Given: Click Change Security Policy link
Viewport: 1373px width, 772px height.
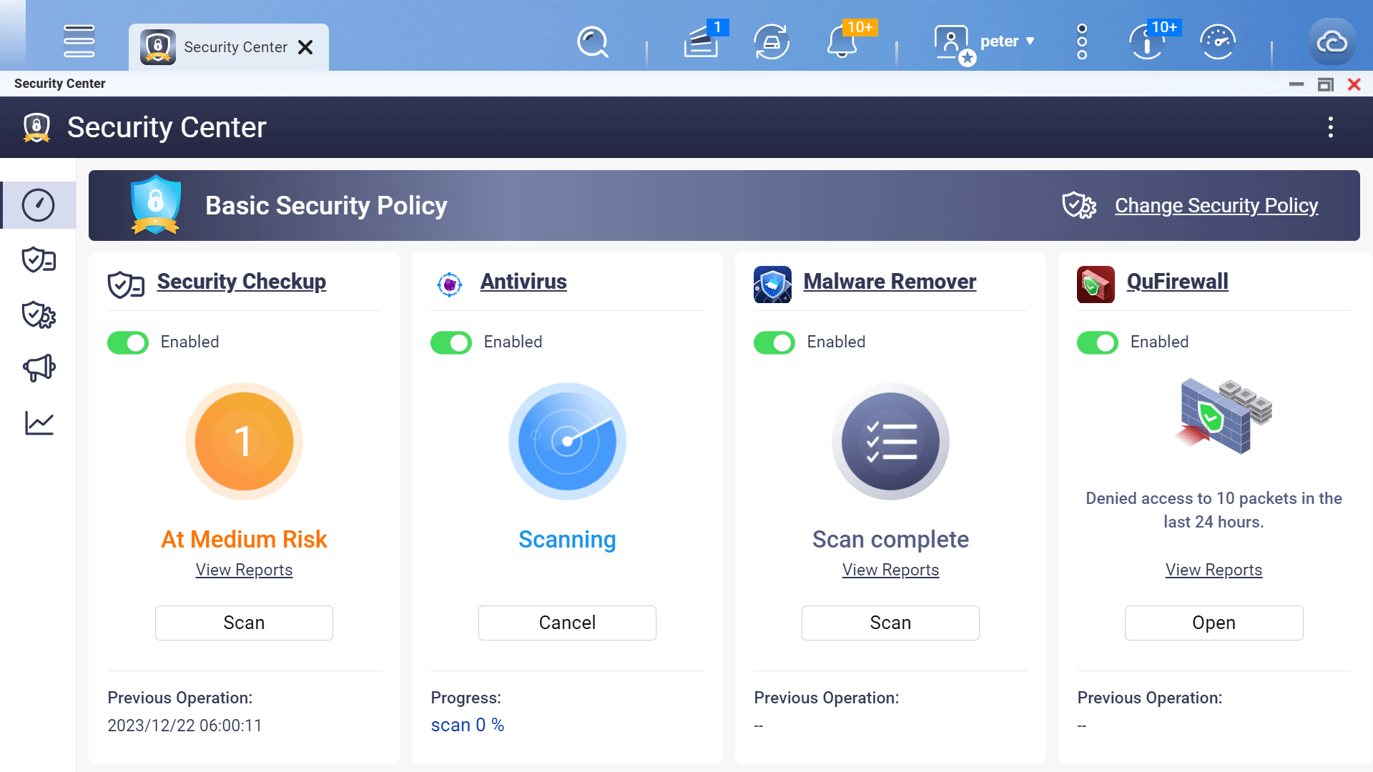Looking at the screenshot, I should [x=1216, y=206].
